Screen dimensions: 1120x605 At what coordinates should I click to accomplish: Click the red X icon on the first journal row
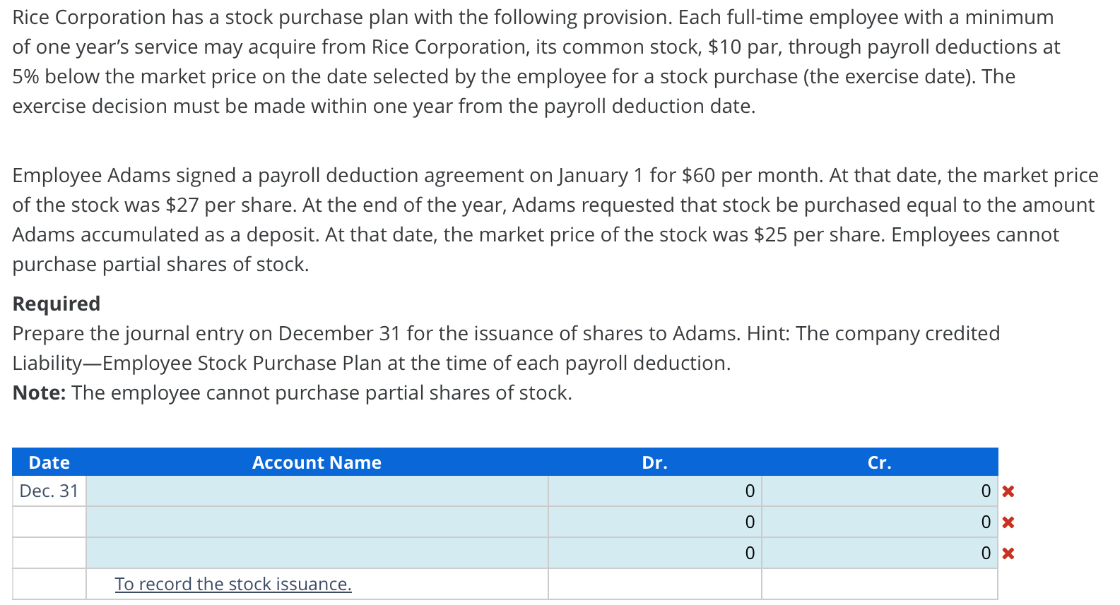(x=1008, y=491)
